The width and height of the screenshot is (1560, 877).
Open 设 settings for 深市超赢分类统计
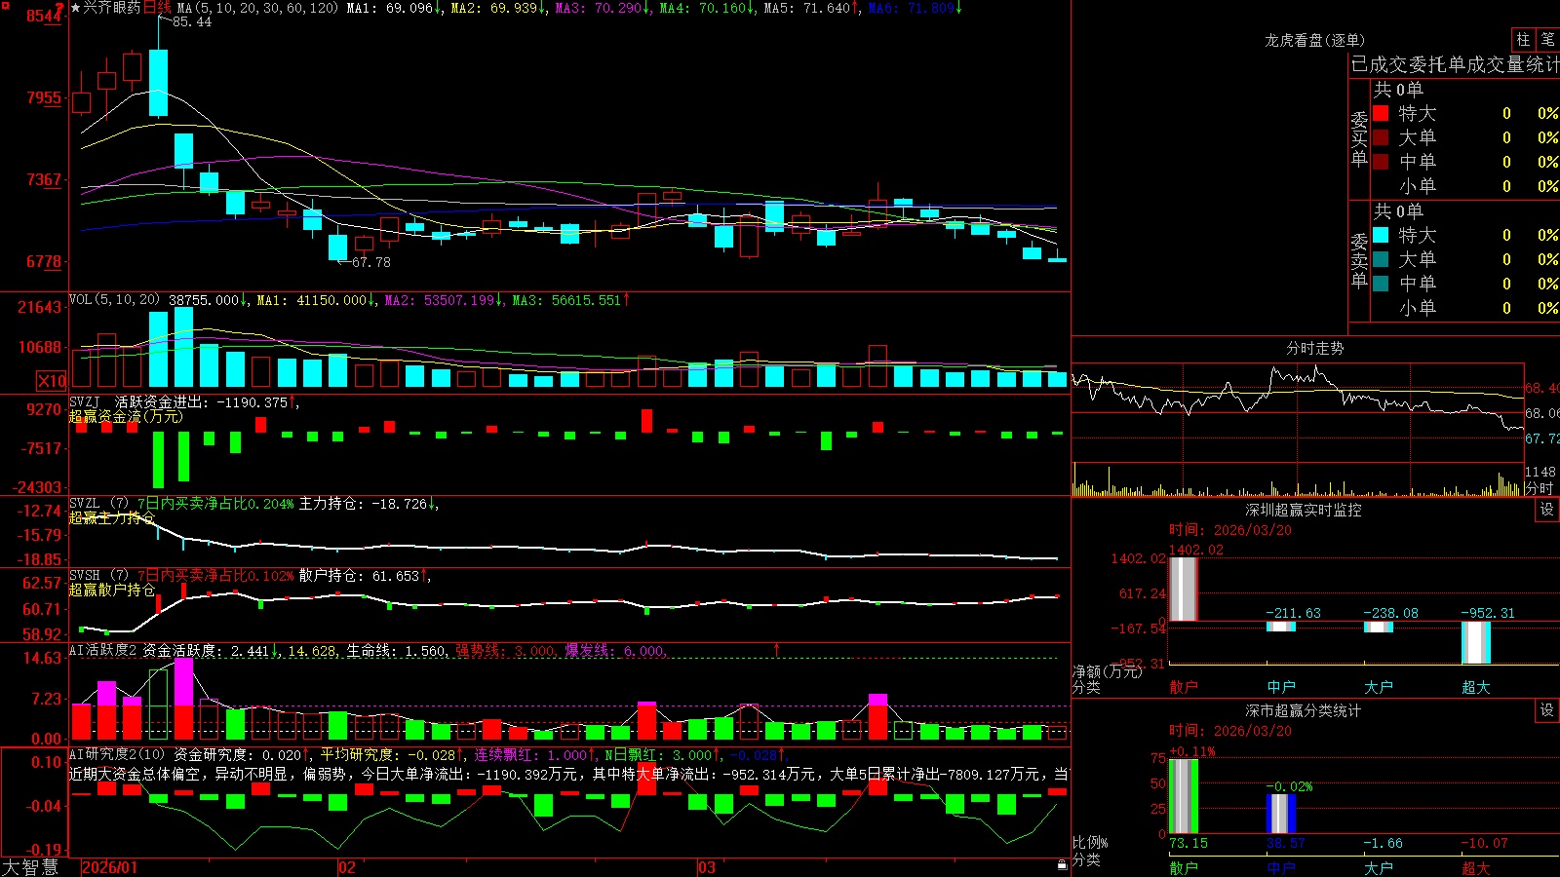[x=1547, y=710]
